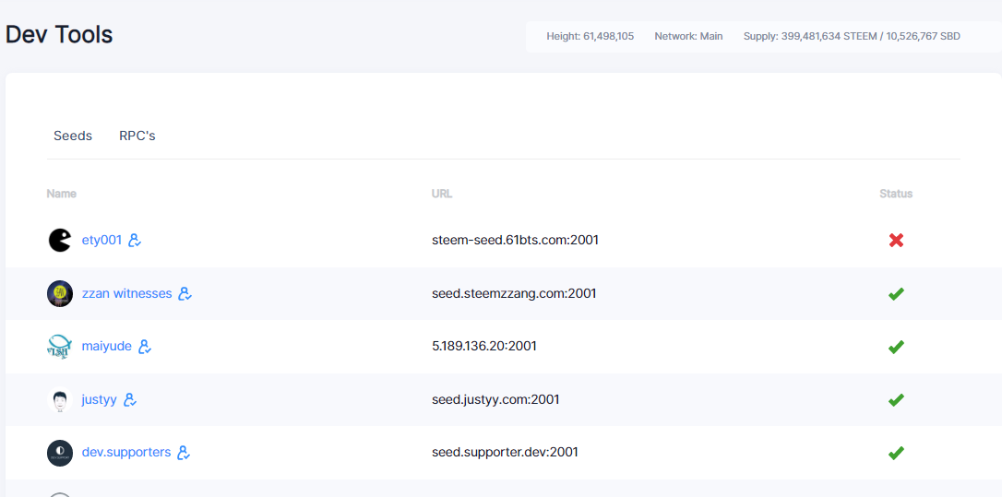Screen dimensions: 1002x497
Task: Click the Name column header
Action: (x=61, y=194)
